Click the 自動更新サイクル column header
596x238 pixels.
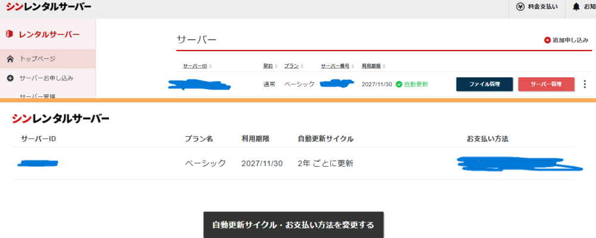(326, 139)
